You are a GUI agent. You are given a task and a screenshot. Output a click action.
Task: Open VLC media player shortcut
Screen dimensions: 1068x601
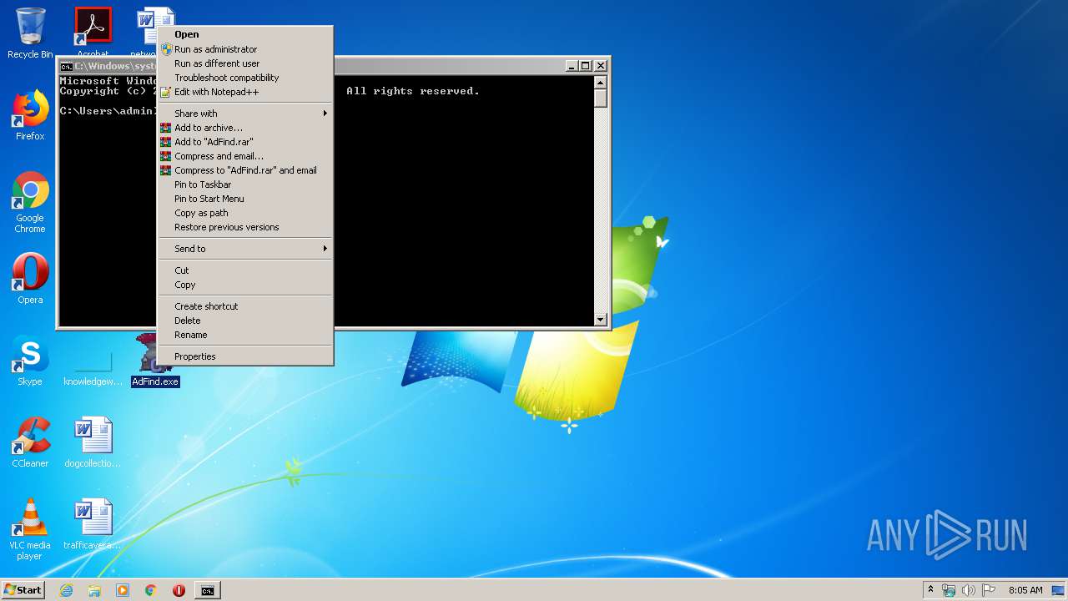coord(30,528)
